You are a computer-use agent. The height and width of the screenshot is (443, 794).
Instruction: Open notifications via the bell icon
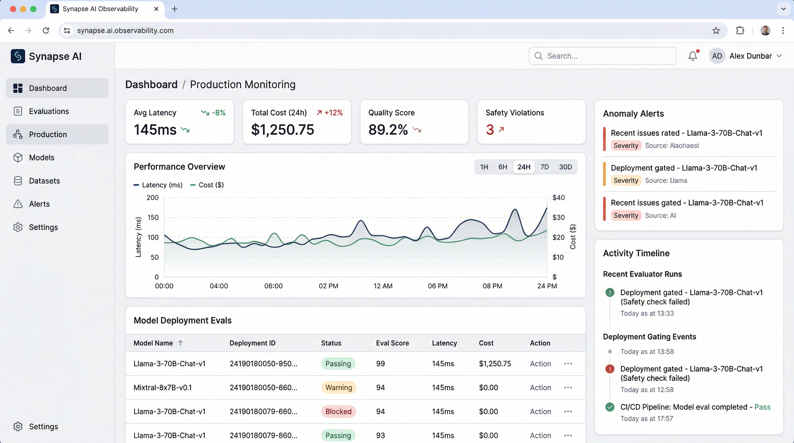pos(693,56)
